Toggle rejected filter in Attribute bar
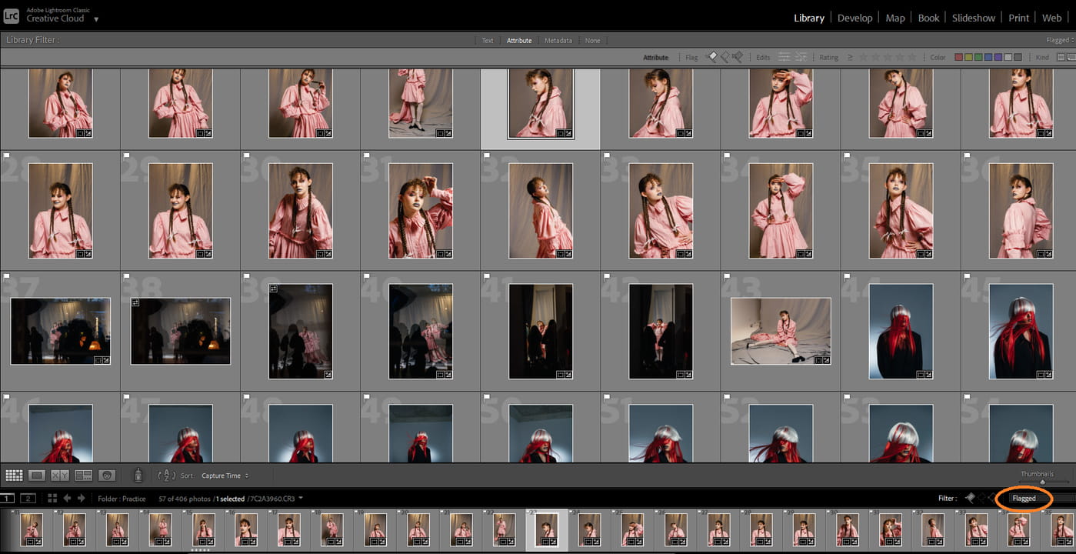 738,57
